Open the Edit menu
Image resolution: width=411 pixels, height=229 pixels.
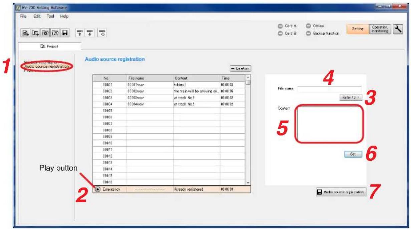coord(36,16)
